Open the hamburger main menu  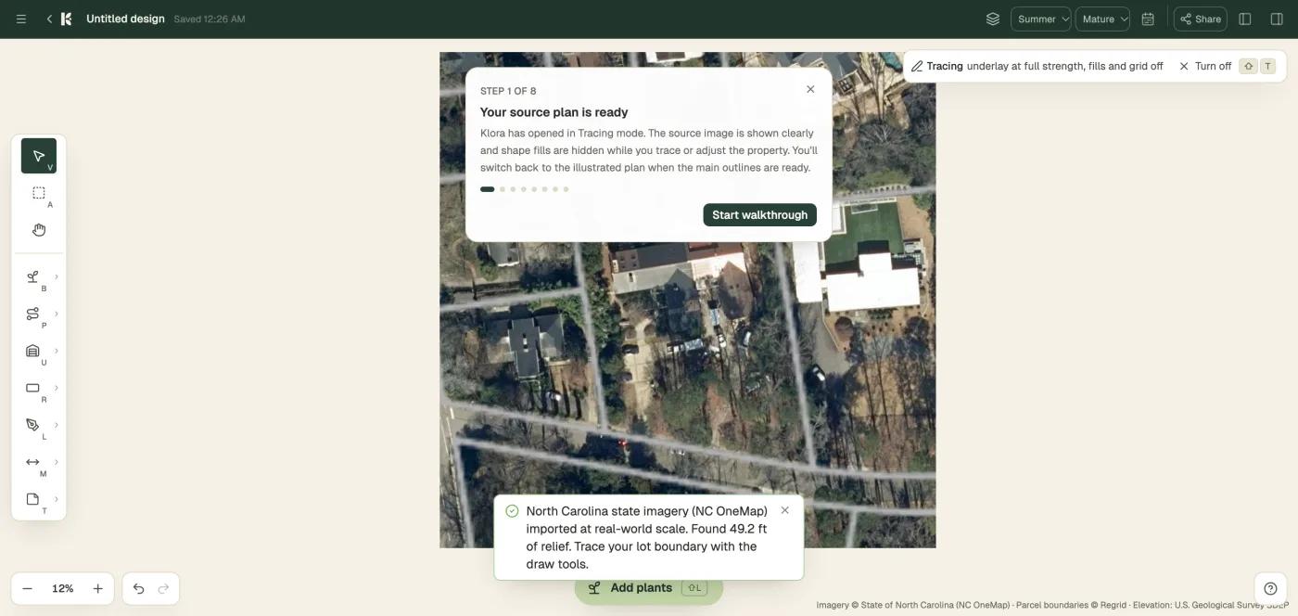[21, 19]
